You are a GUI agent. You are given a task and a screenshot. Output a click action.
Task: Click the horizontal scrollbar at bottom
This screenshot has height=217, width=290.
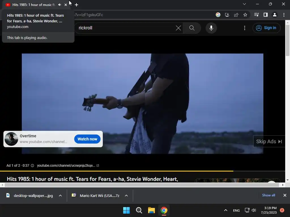coord(142,185)
